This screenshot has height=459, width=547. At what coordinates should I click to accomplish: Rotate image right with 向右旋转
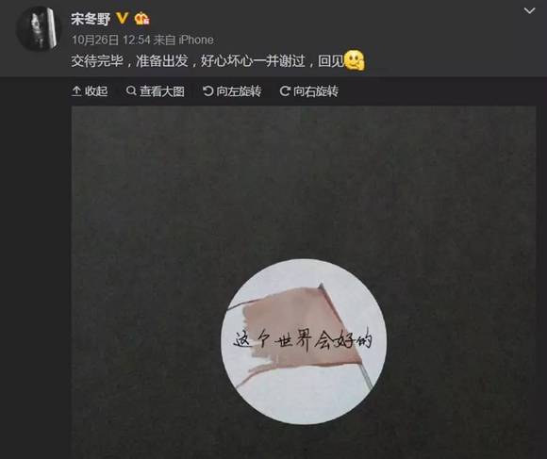click(309, 91)
